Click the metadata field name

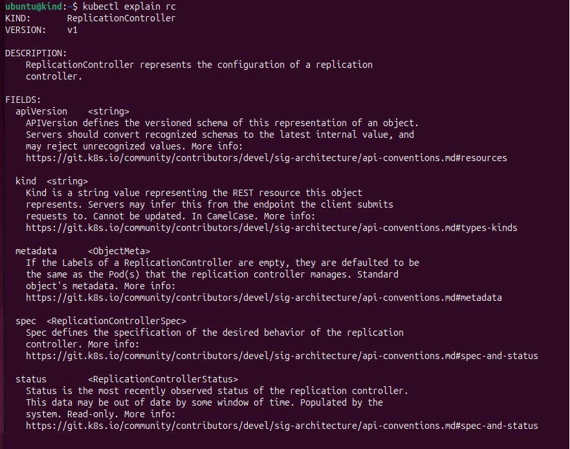tap(36, 251)
